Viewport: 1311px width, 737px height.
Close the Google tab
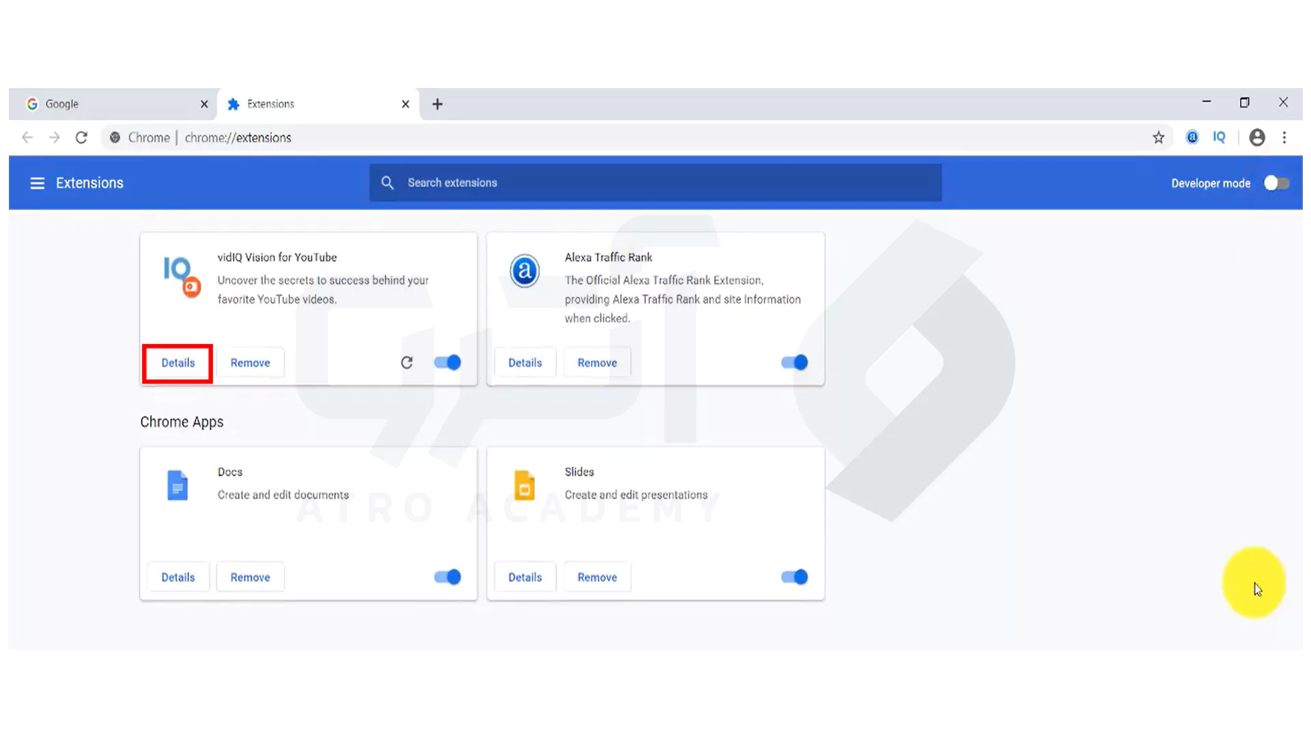click(x=204, y=104)
